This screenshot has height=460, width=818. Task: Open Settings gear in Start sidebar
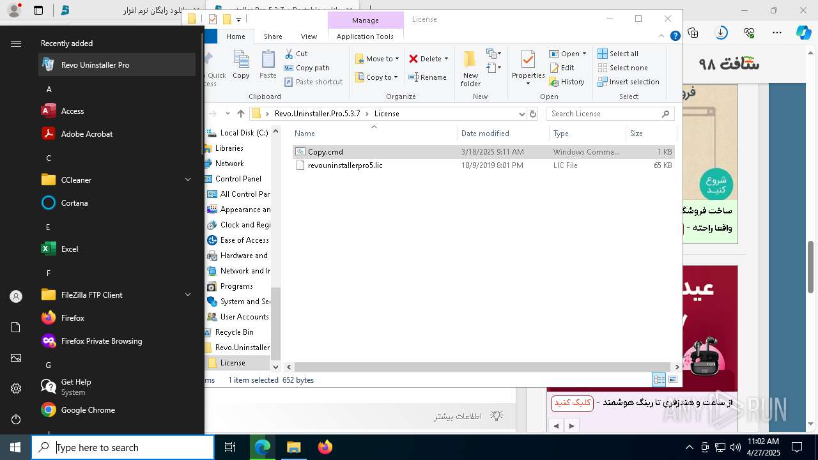click(x=16, y=388)
